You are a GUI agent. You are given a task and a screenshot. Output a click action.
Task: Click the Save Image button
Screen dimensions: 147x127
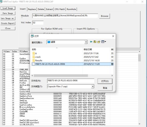8,13
